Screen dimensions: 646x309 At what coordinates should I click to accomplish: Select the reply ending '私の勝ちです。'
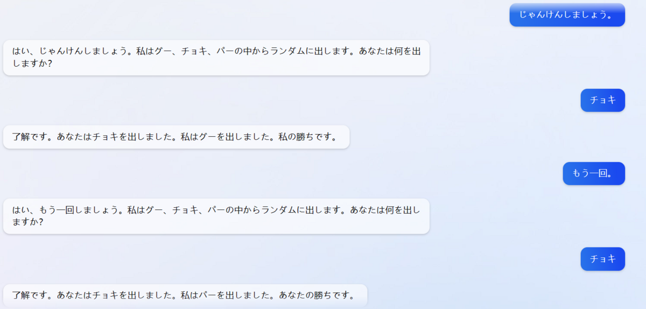pyautogui.click(x=177, y=137)
